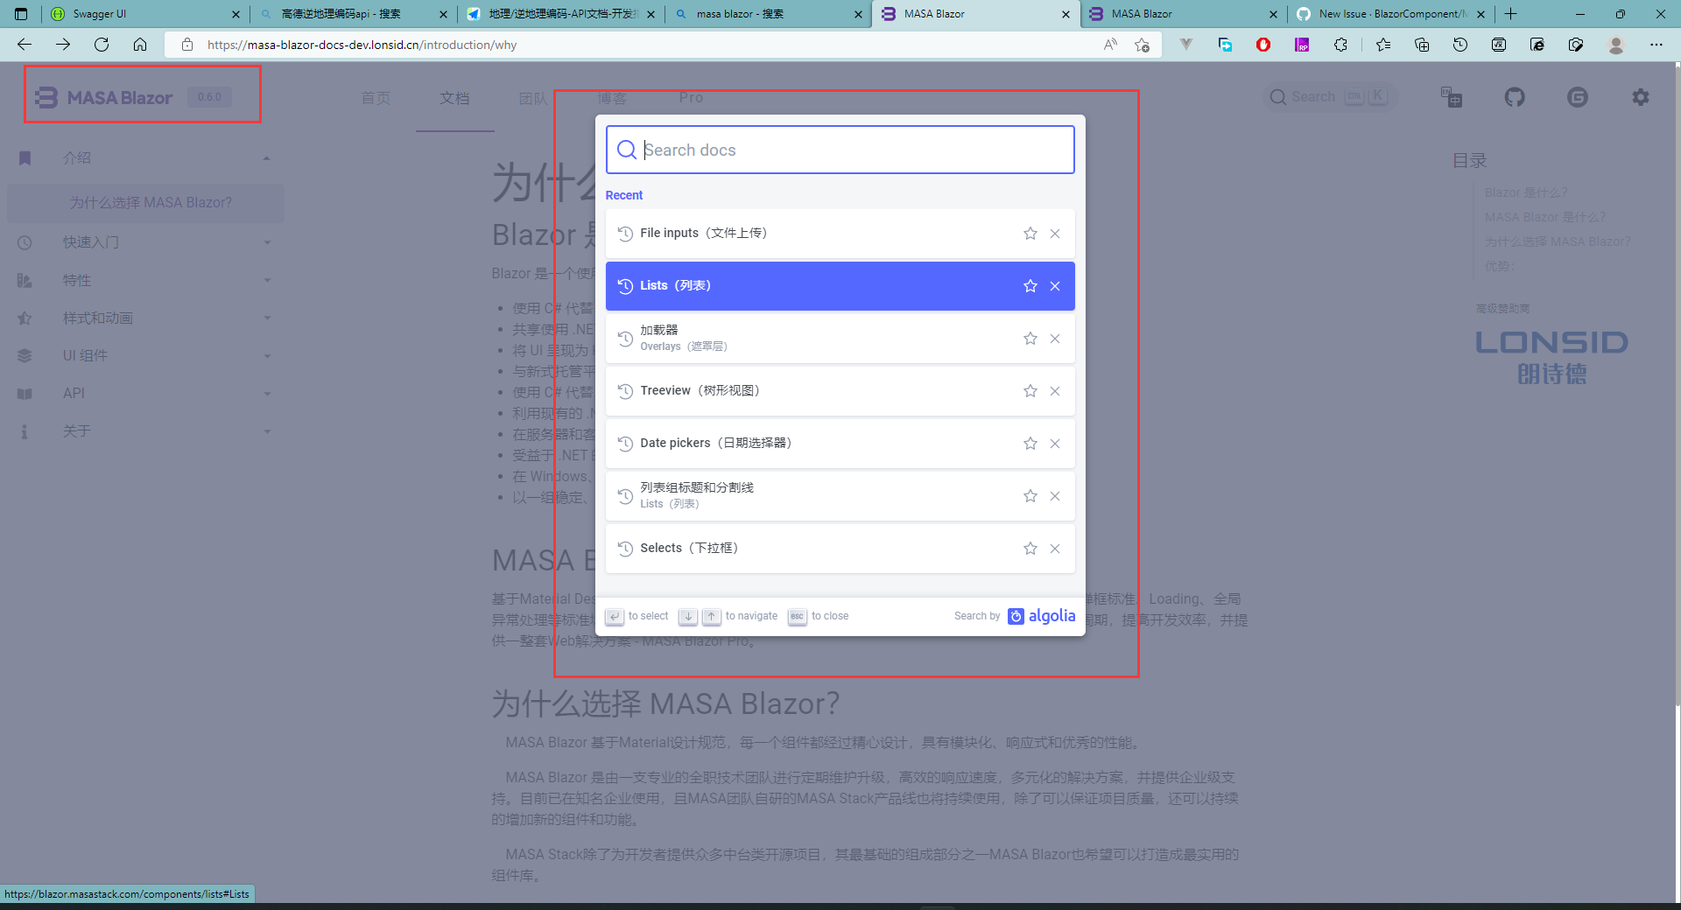The width and height of the screenshot is (1681, 910).
Task: Open Selects (下拉框) search result
Action: click(x=840, y=549)
